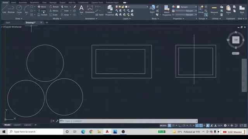This screenshot has height=139, width=248.
Task: Toggle the group selection button in Groups panel
Action: point(206,15)
